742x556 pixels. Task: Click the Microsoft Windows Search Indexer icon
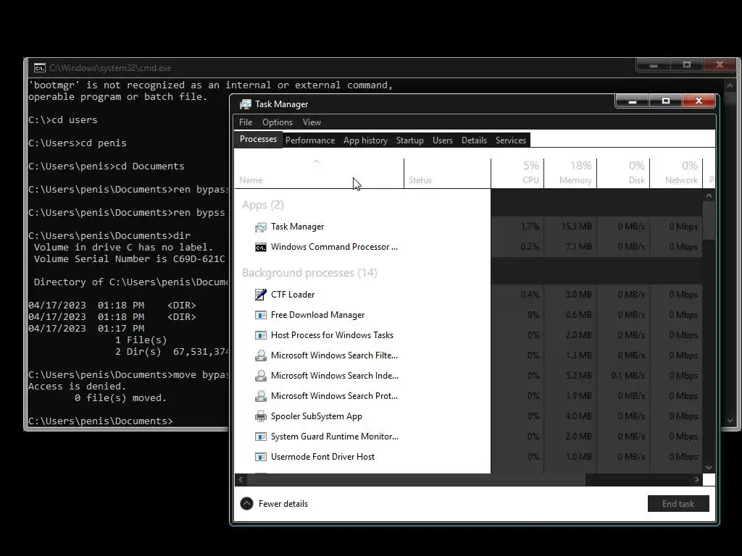click(x=260, y=376)
